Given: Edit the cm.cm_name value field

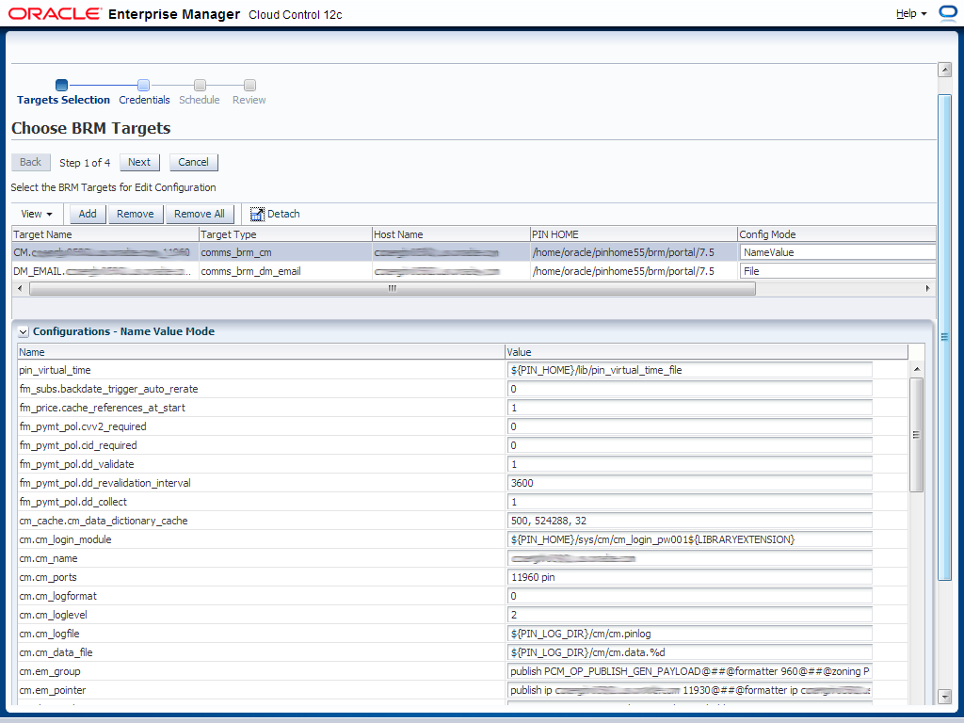Looking at the screenshot, I should tap(690, 558).
